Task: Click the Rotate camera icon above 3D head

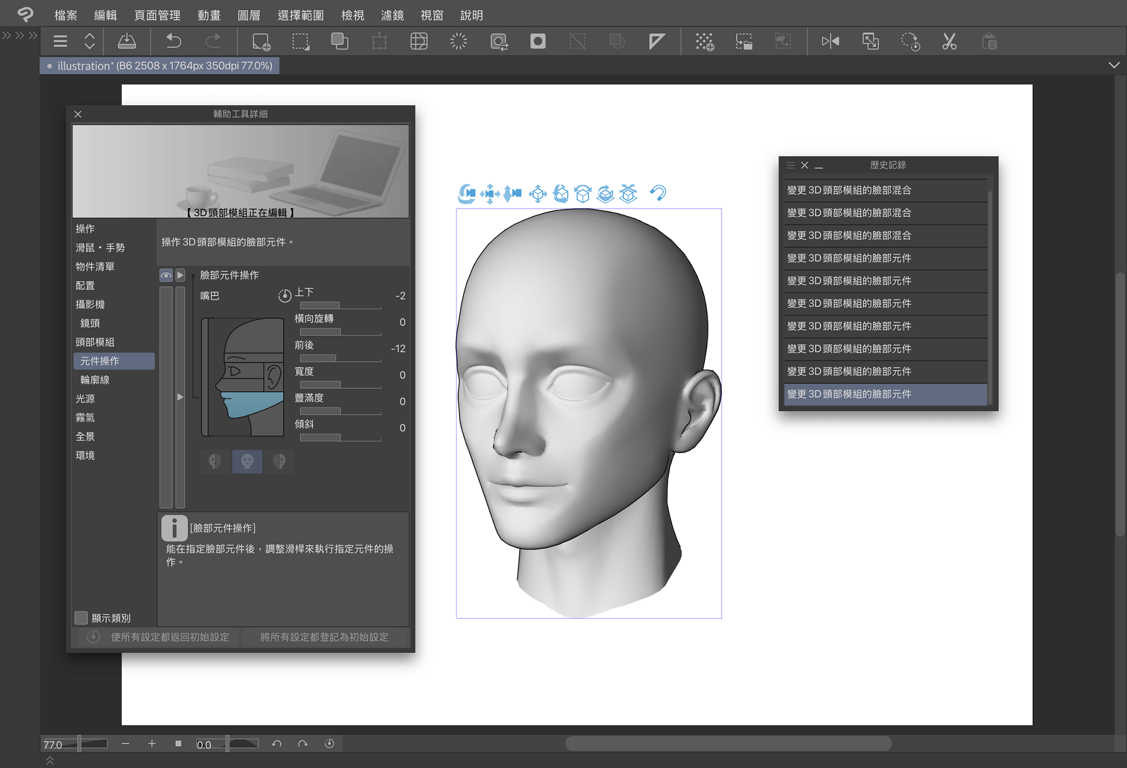Action: tap(467, 194)
